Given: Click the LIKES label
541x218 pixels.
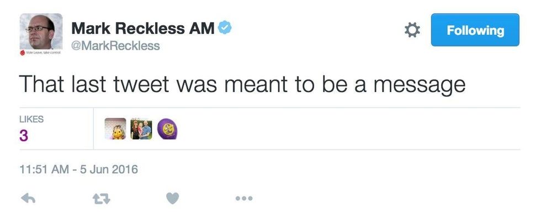Looking at the screenshot, I should pyautogui.click(x=31, y=119).
